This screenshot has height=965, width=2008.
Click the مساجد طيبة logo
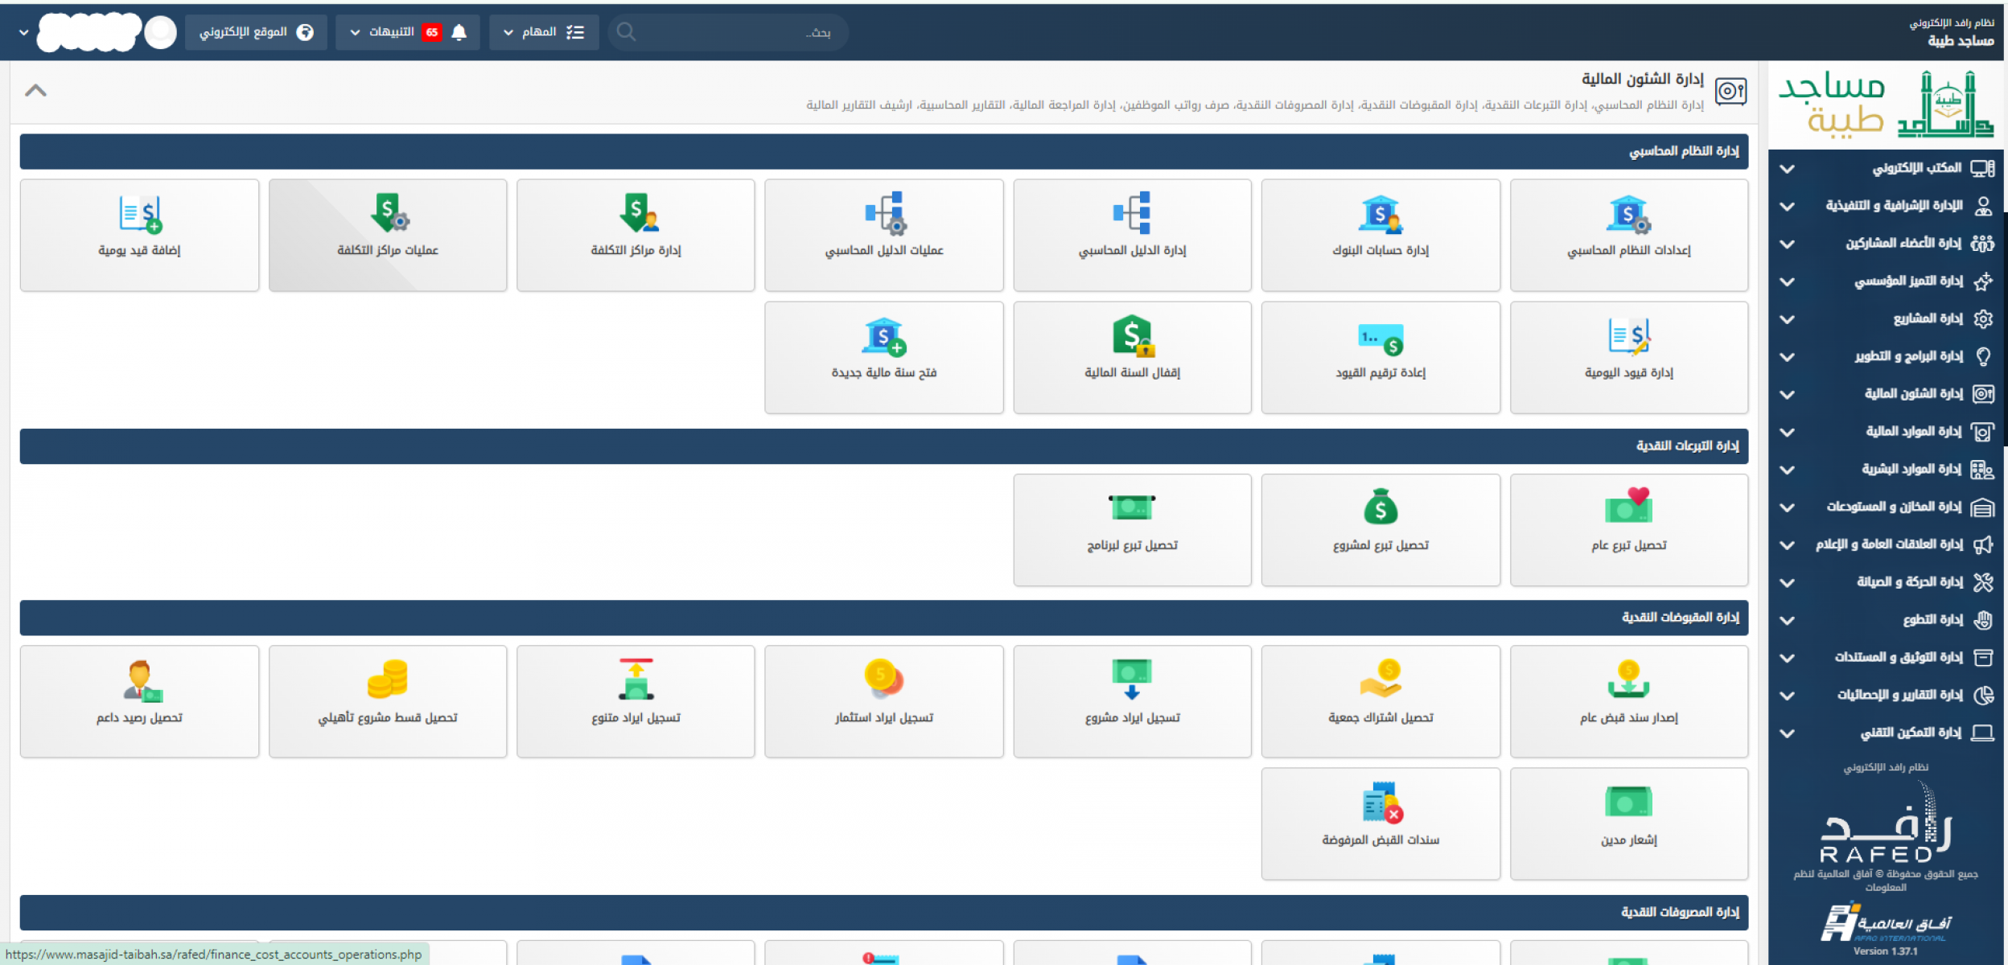click(x=1886, y=105)
